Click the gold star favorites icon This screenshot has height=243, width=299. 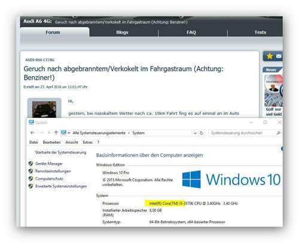click(270, 56)
